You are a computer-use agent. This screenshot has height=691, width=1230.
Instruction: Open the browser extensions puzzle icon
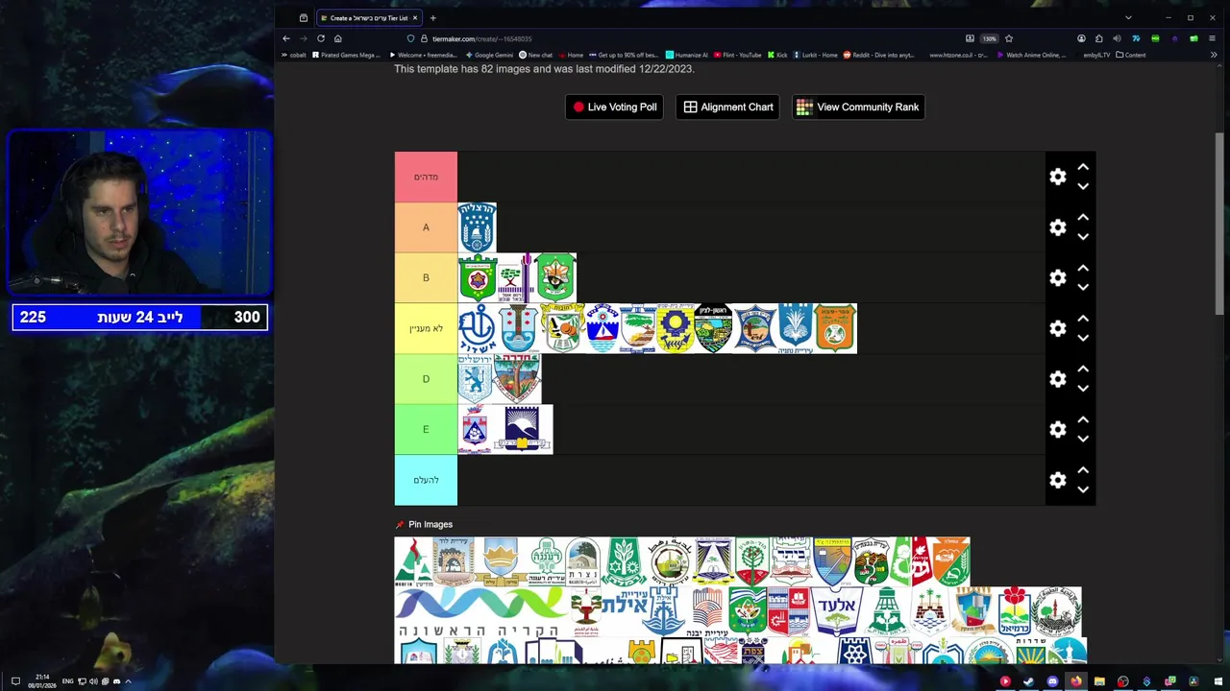point(1099,38)
